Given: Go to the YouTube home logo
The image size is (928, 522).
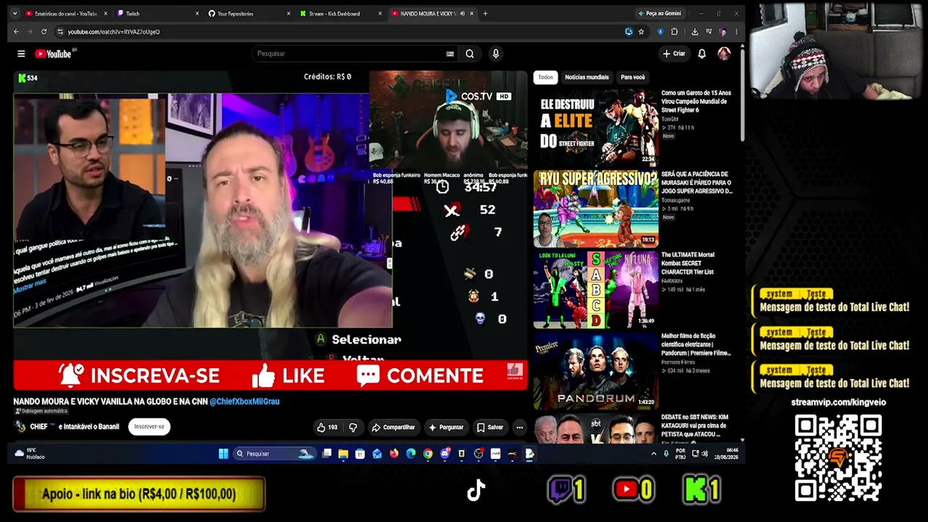Looking at the screenshot, I should pyautogui.click(x=54, y=54).
